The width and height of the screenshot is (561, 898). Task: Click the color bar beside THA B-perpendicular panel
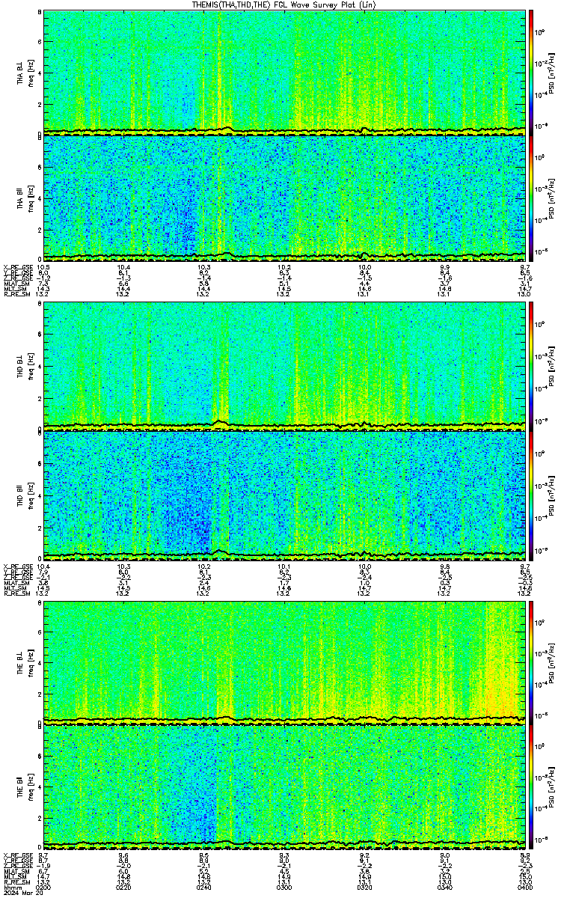[530, 73]
